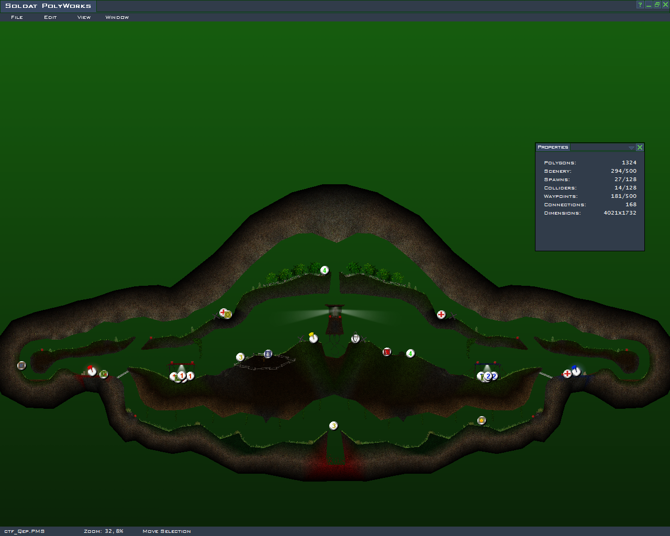The image size is (670, 536).
Task: Click the Soldat PolyWorks title text
Action: tap(48, 6)
